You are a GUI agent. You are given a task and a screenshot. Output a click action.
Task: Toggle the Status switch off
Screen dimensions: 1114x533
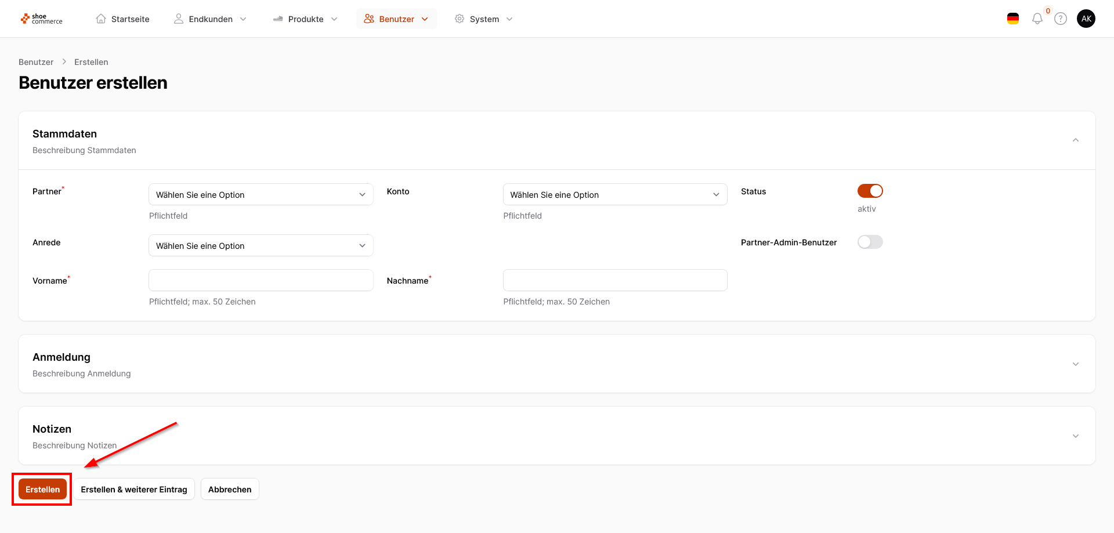(870, 191)
